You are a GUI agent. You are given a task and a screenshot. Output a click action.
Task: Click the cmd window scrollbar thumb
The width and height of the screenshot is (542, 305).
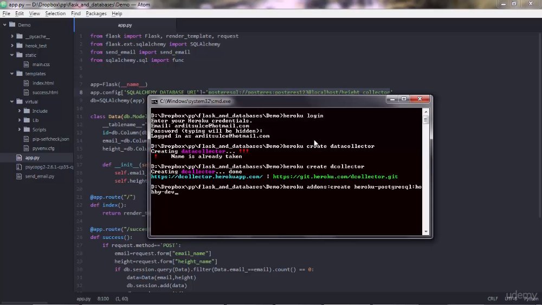pyautogui.click(x=426, y=120)
